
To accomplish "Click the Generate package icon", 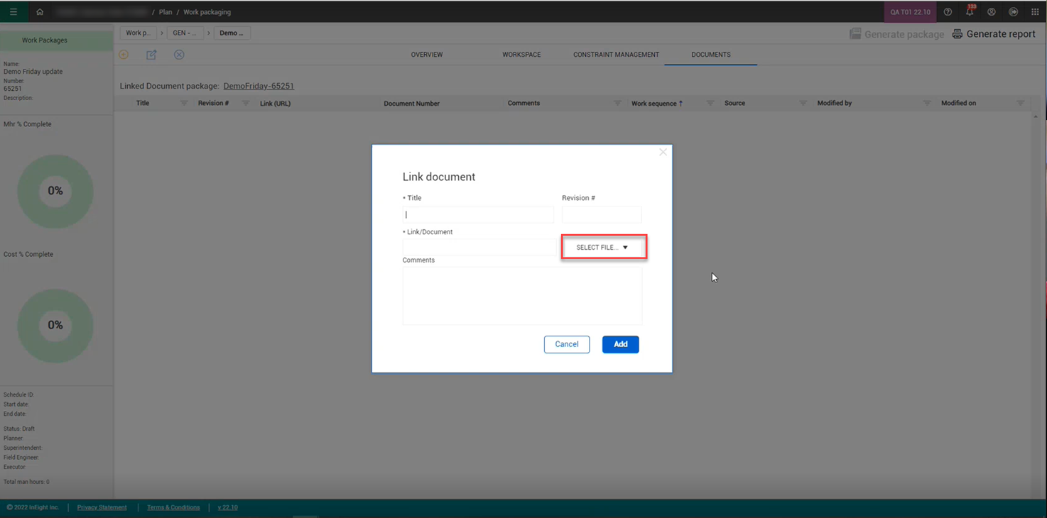I will pos(855,34).
